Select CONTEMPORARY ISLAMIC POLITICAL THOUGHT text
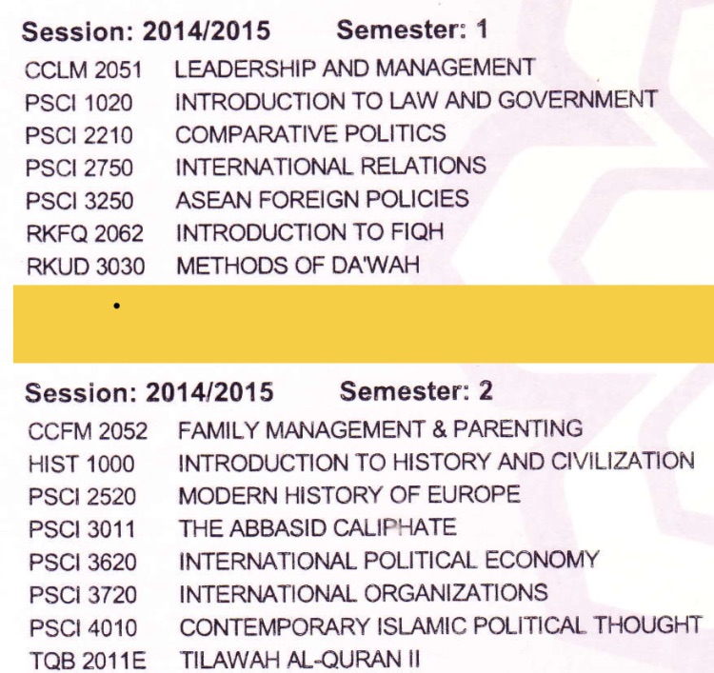 tap(441, 626)
